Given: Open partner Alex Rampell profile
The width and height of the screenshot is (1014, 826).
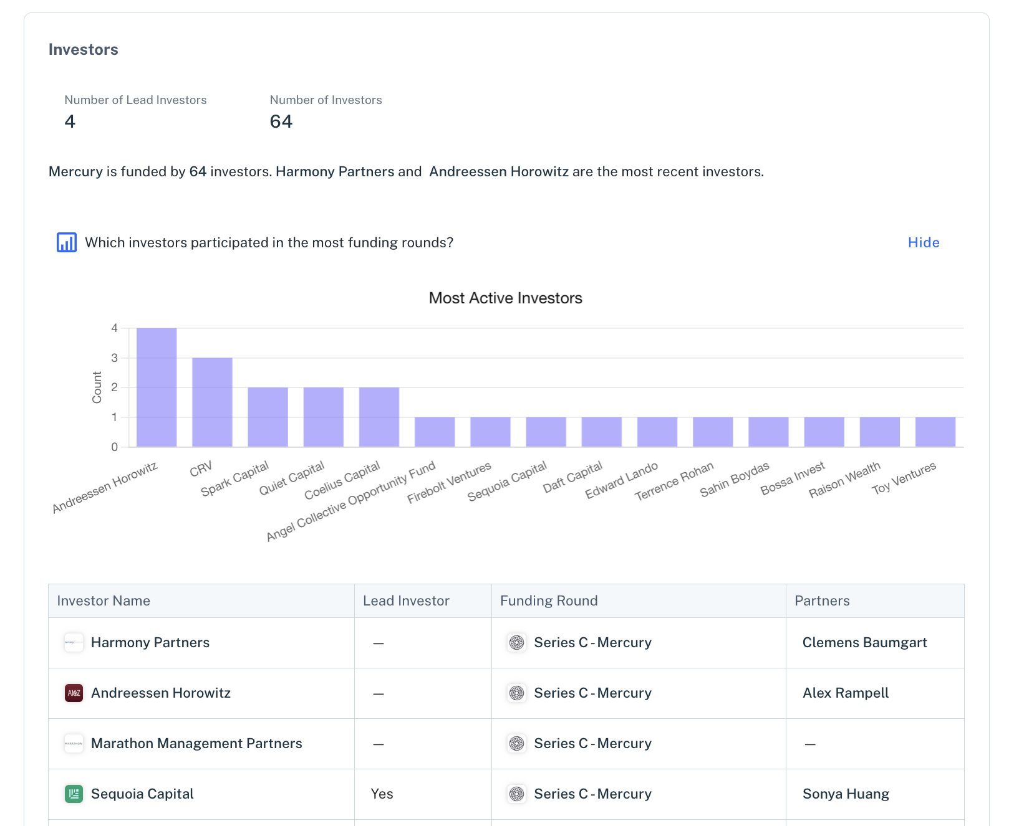Looking at the screenshot, I should (846, 693).
